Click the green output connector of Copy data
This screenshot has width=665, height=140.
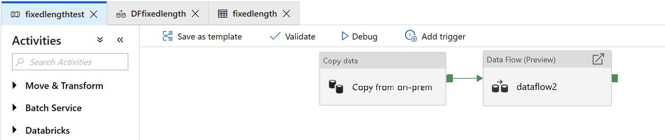pyautogui.click(x=450, y=78)
